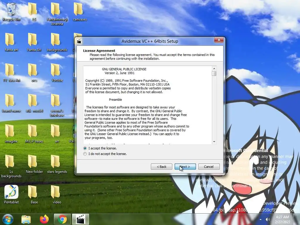Click the license text scrollbar thumb
Viewport: 300px width, 225px height.
pyautogui.click(x=214, y=74)
